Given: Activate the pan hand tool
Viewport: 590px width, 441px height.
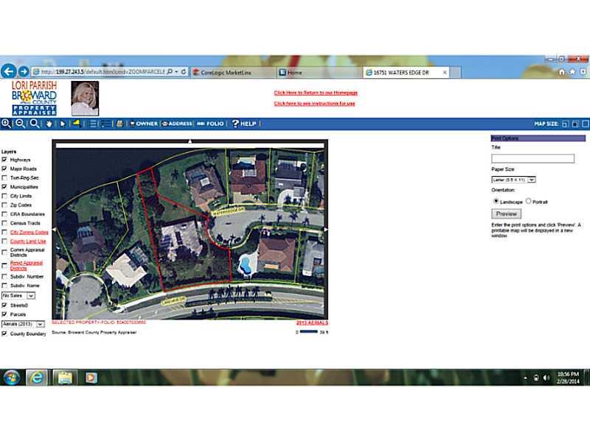Looking at the screenshot, I should tap(49, 124).
